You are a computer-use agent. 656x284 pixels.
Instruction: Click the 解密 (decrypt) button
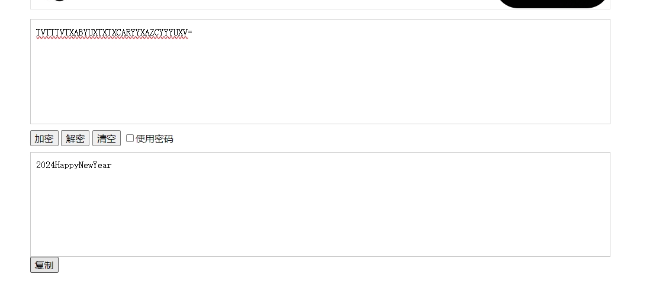[75, 138]
